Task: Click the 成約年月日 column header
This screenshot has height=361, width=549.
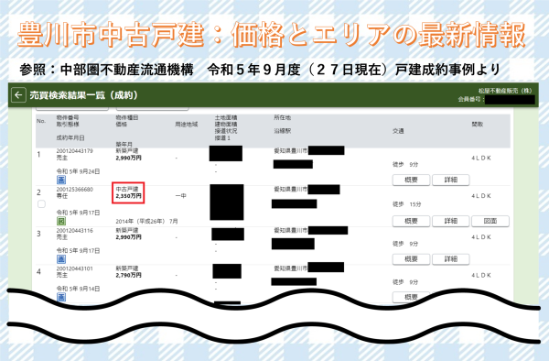Action: pos(70,137)
